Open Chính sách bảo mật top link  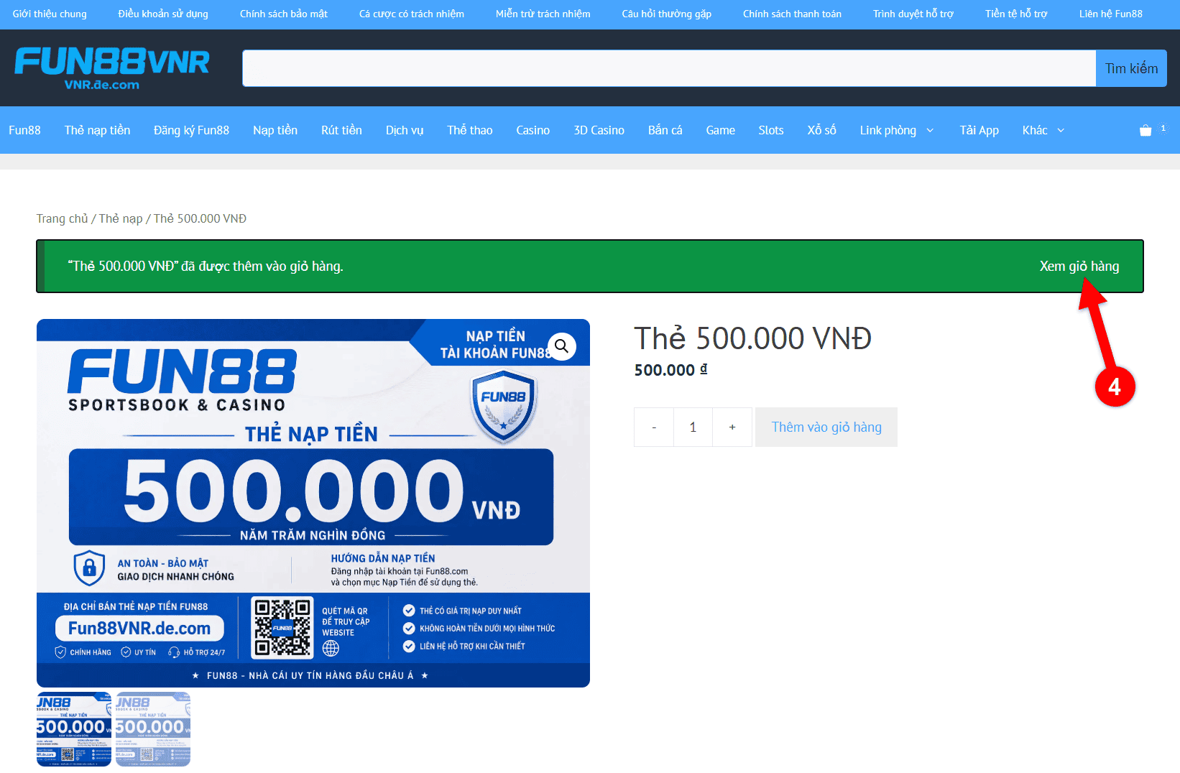(284, 14)
